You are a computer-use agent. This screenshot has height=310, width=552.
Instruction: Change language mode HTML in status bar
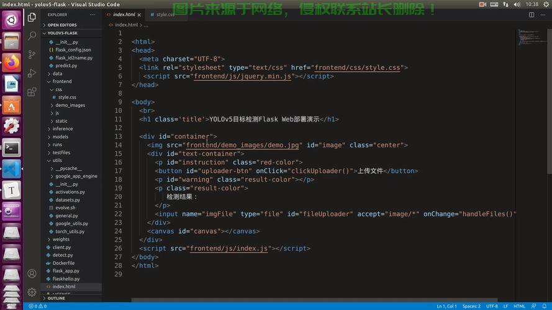[x=519, y=306]
